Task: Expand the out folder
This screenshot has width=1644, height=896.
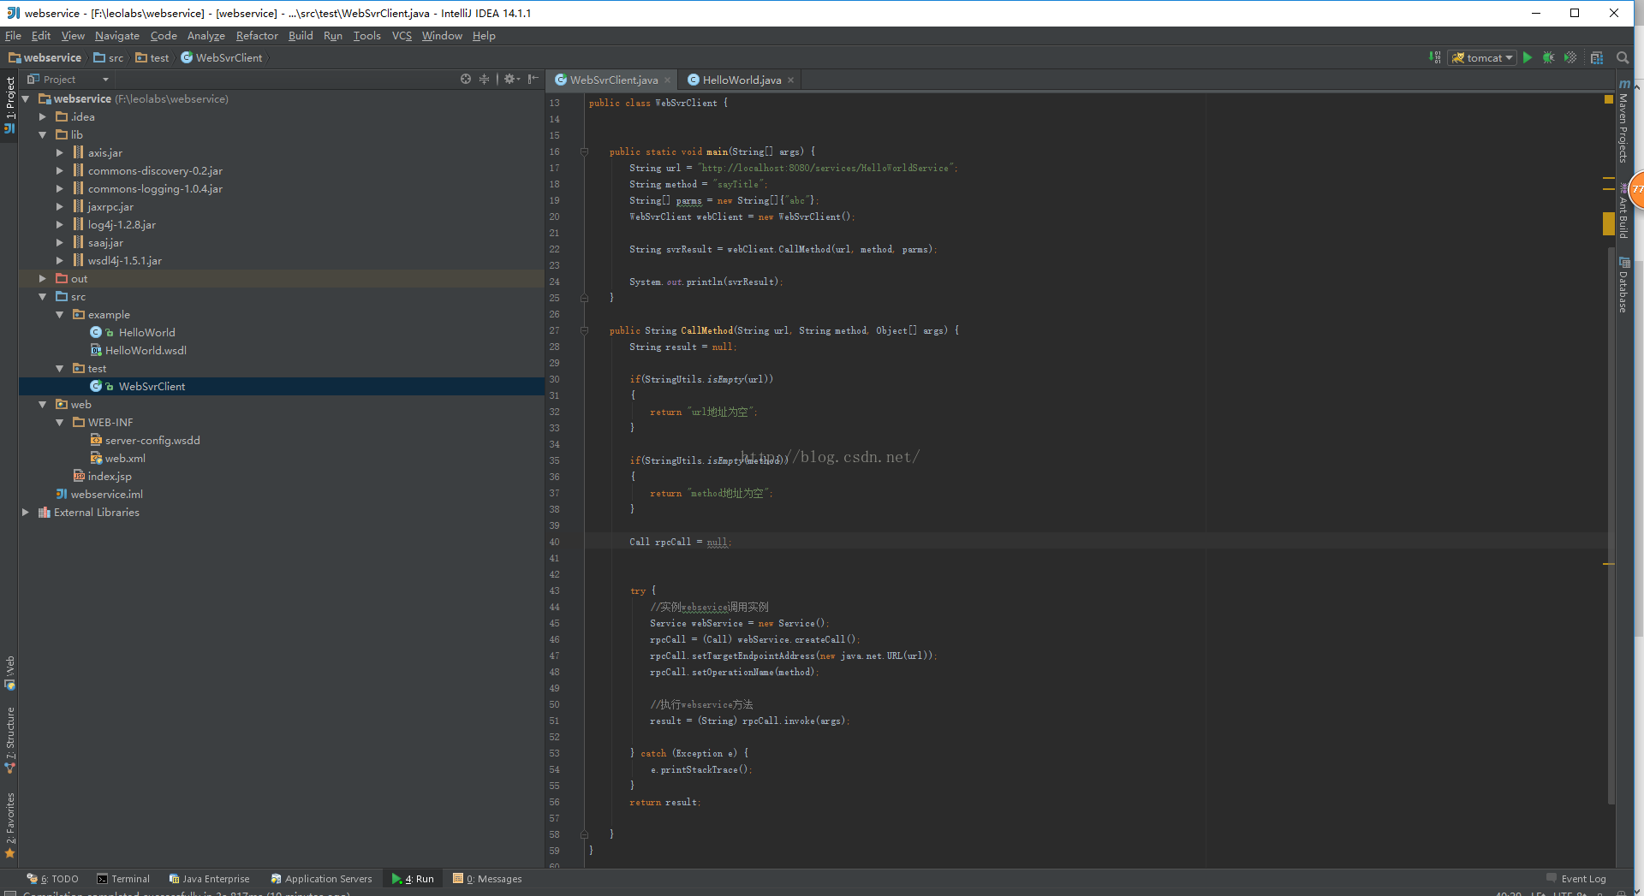Action: (43, 279)
